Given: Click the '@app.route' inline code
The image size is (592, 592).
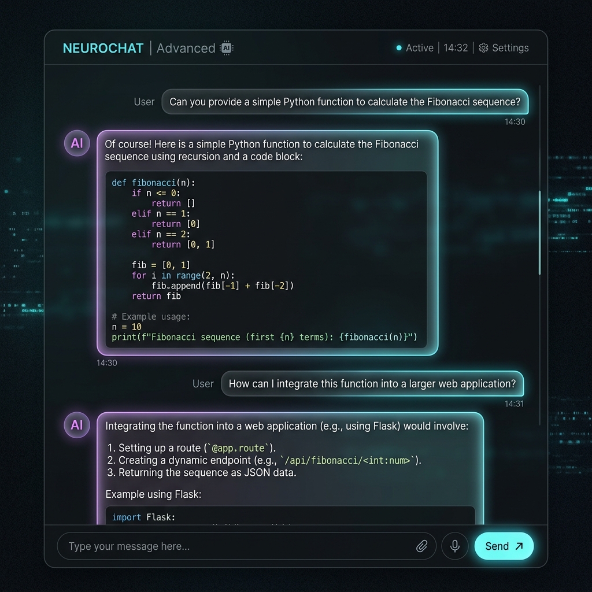Looking at the screenshot, I should [238, 448].
